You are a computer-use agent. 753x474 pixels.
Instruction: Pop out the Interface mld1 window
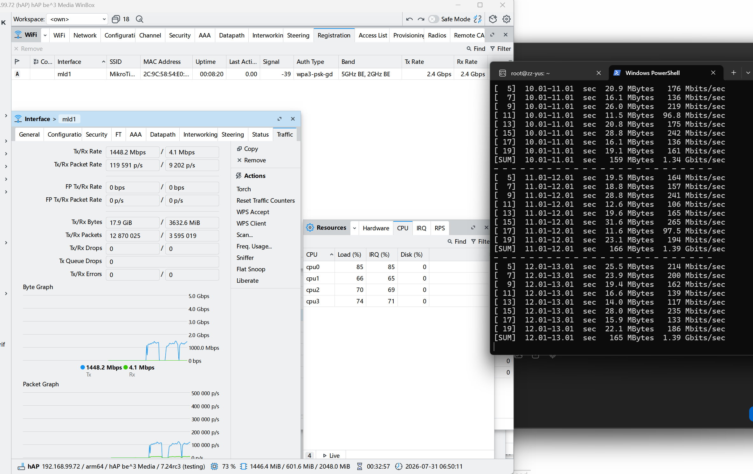click(280, 119)
